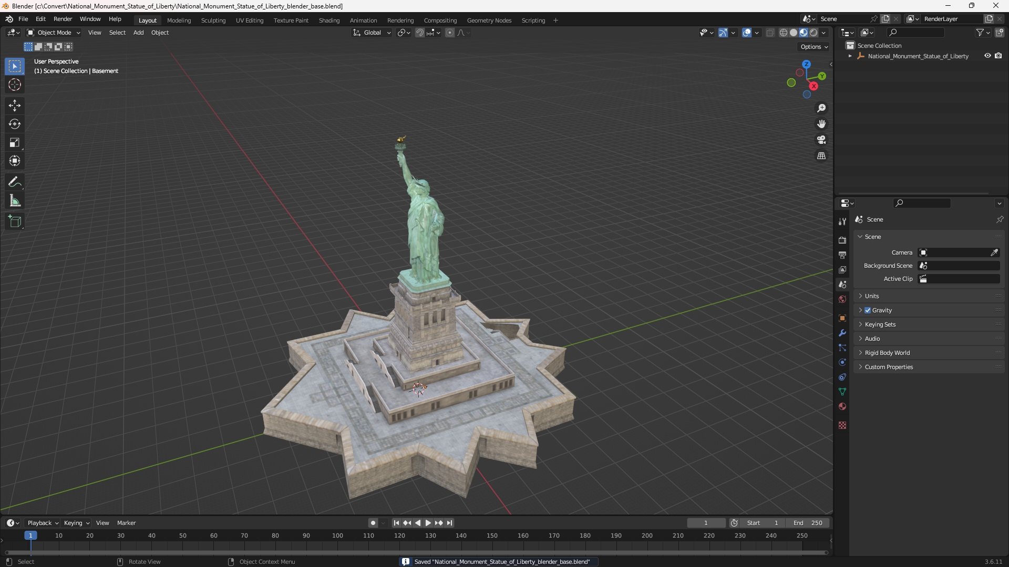Open the Particles properties tab
This screenshot has width=1009, height=567.
point(842,348)
